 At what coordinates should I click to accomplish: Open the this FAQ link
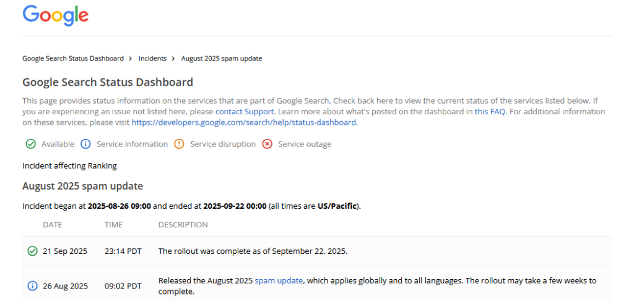pos(490,112)
